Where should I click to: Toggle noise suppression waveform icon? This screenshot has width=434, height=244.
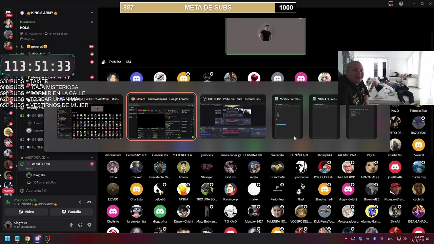coord(81,202)
